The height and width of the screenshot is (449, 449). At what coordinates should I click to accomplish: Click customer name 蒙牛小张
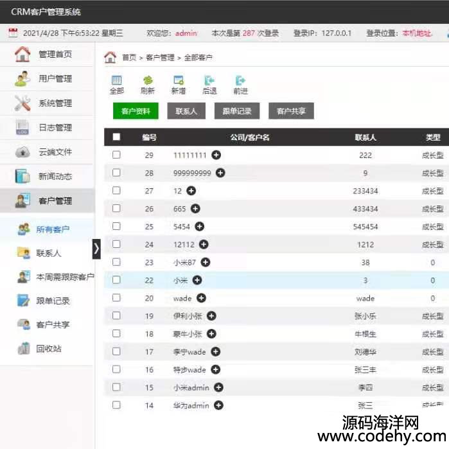[188, 334]
